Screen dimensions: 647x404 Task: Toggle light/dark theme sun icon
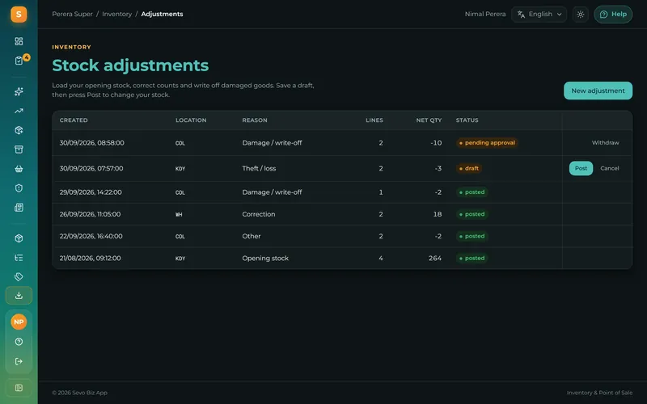coord(580,15)
